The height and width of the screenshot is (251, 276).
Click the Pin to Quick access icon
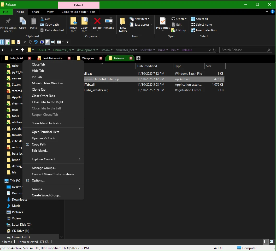tap(8, 21)
